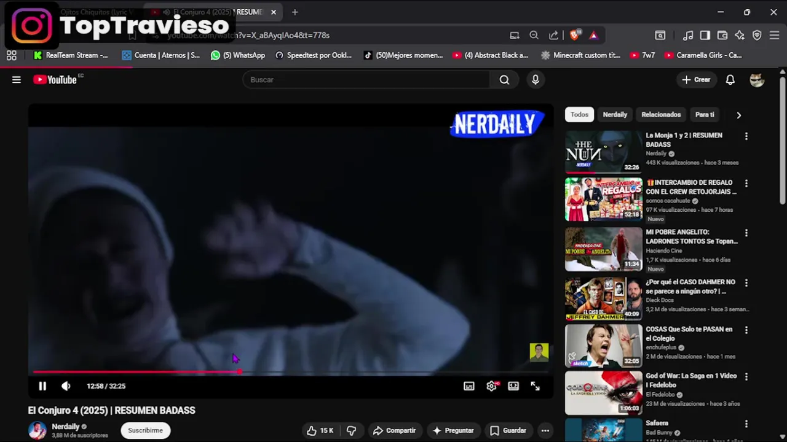
Task: Open the browser main hamburger menu
Action: point(774,36)
